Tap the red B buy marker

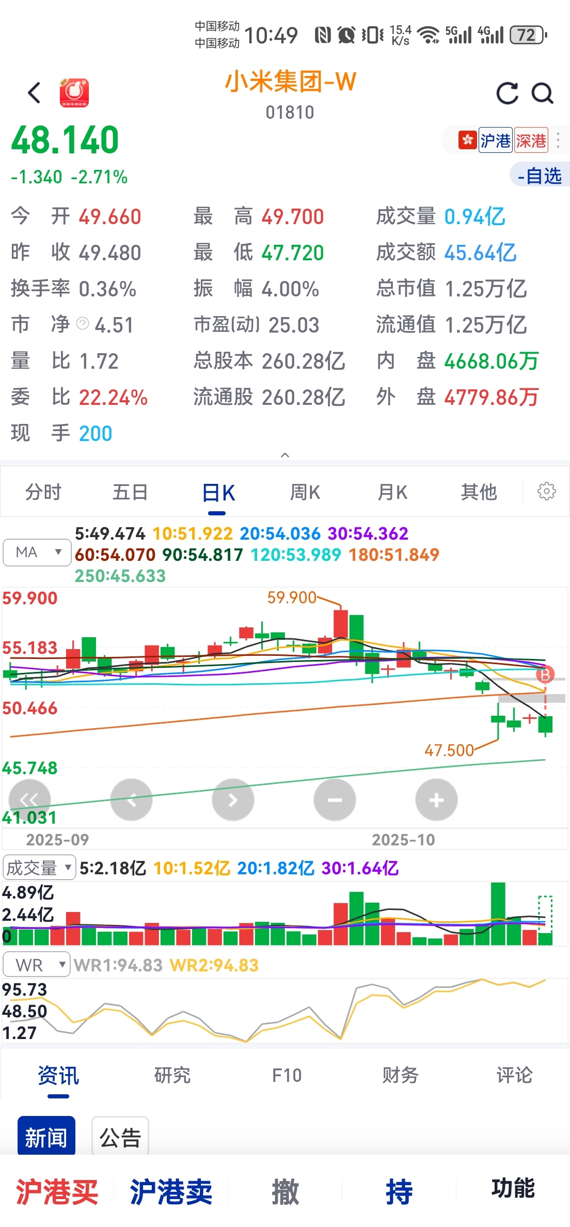545,674
